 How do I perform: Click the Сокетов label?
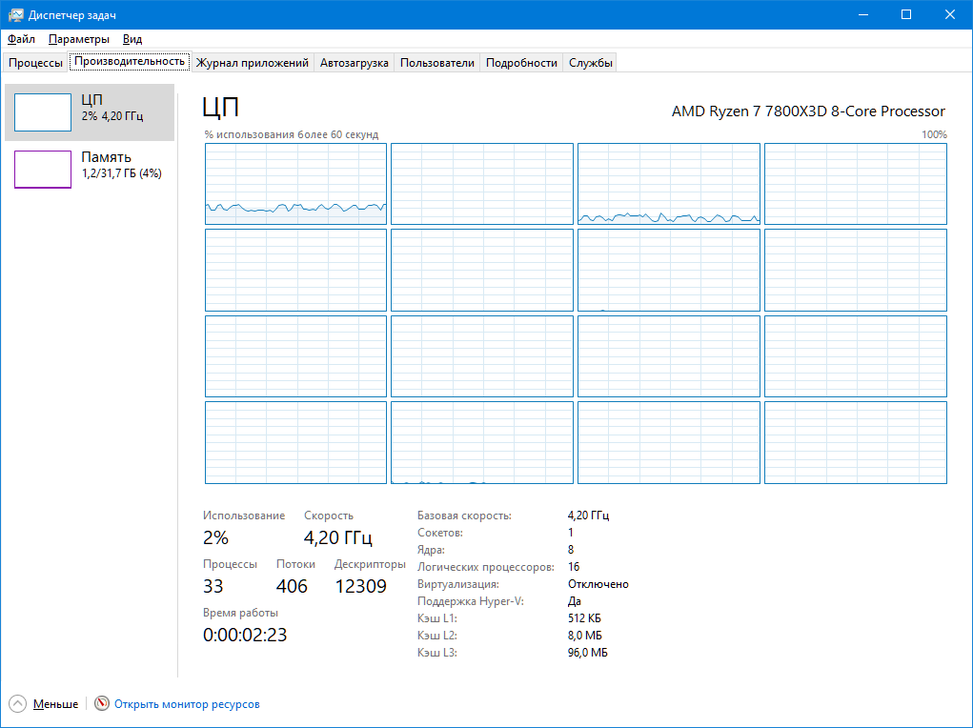[x=440, y=533]
